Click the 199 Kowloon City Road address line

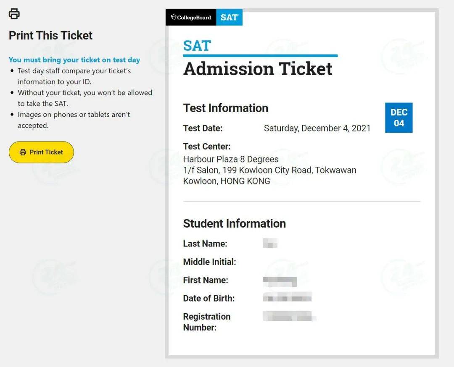(269, 170)
